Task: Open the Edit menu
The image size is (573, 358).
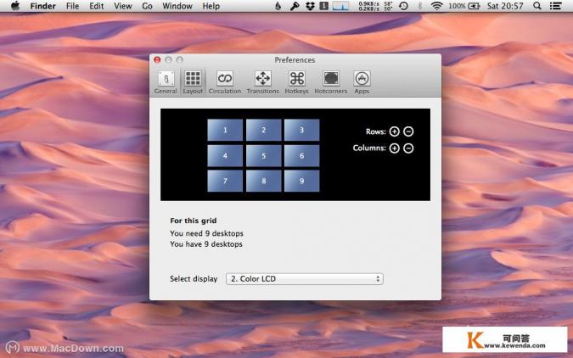Action: coord(97,6)
